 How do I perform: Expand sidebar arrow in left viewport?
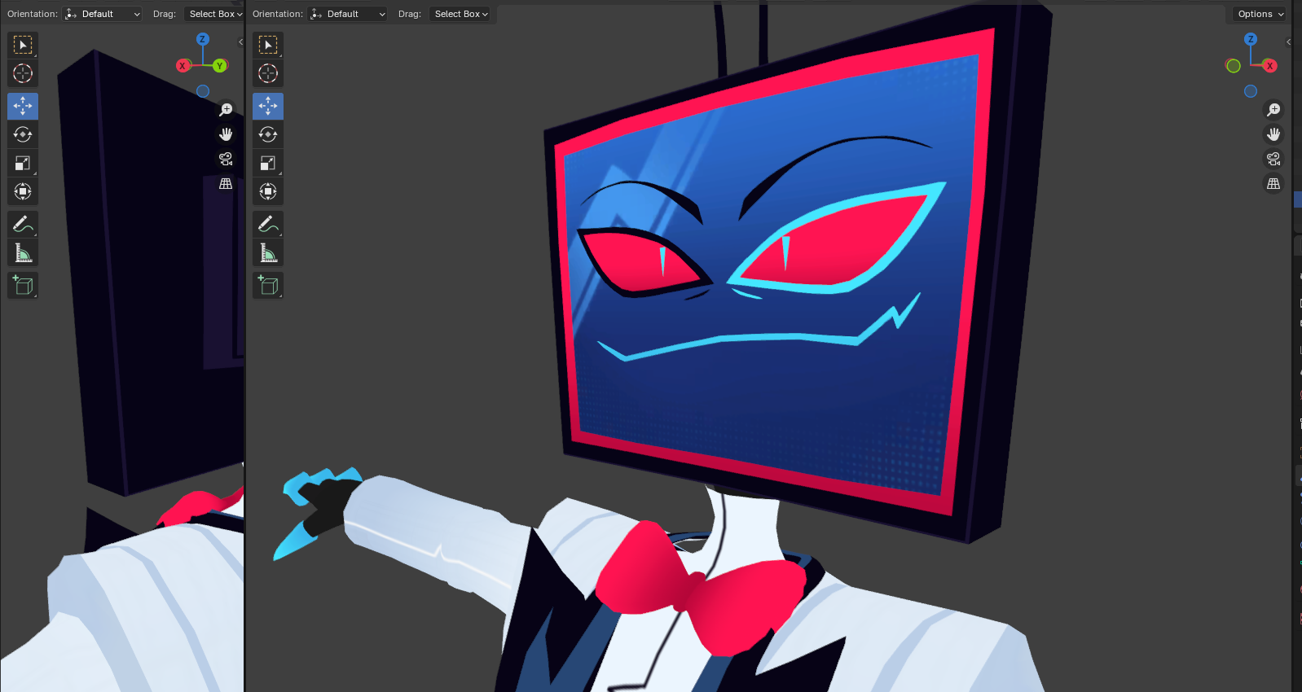click(240, 42)
